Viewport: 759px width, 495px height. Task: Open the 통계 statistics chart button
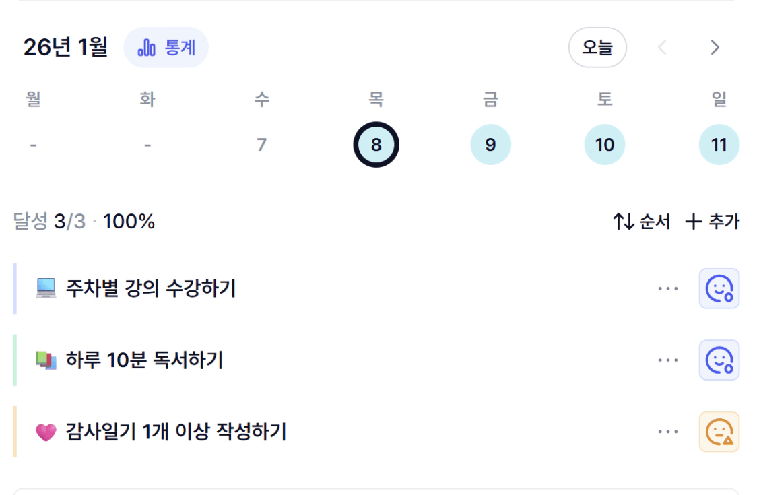(x=166, y=48)
